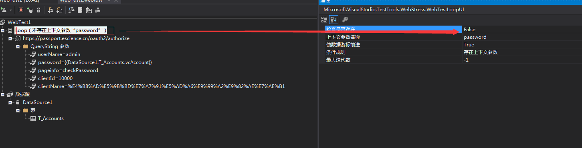Collapse the QueryString 参数 folder

[x=18, y=46]
